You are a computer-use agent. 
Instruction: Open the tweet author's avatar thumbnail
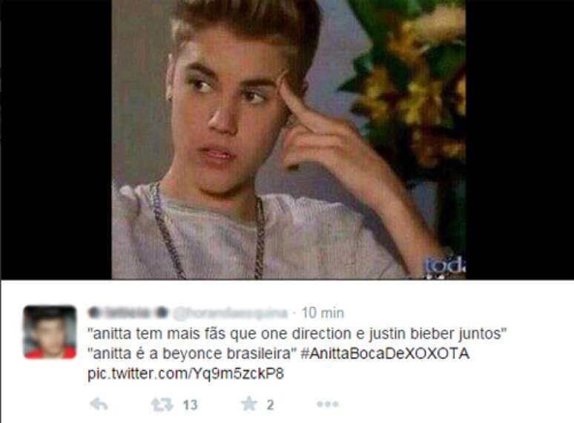(x=50, y=332)
